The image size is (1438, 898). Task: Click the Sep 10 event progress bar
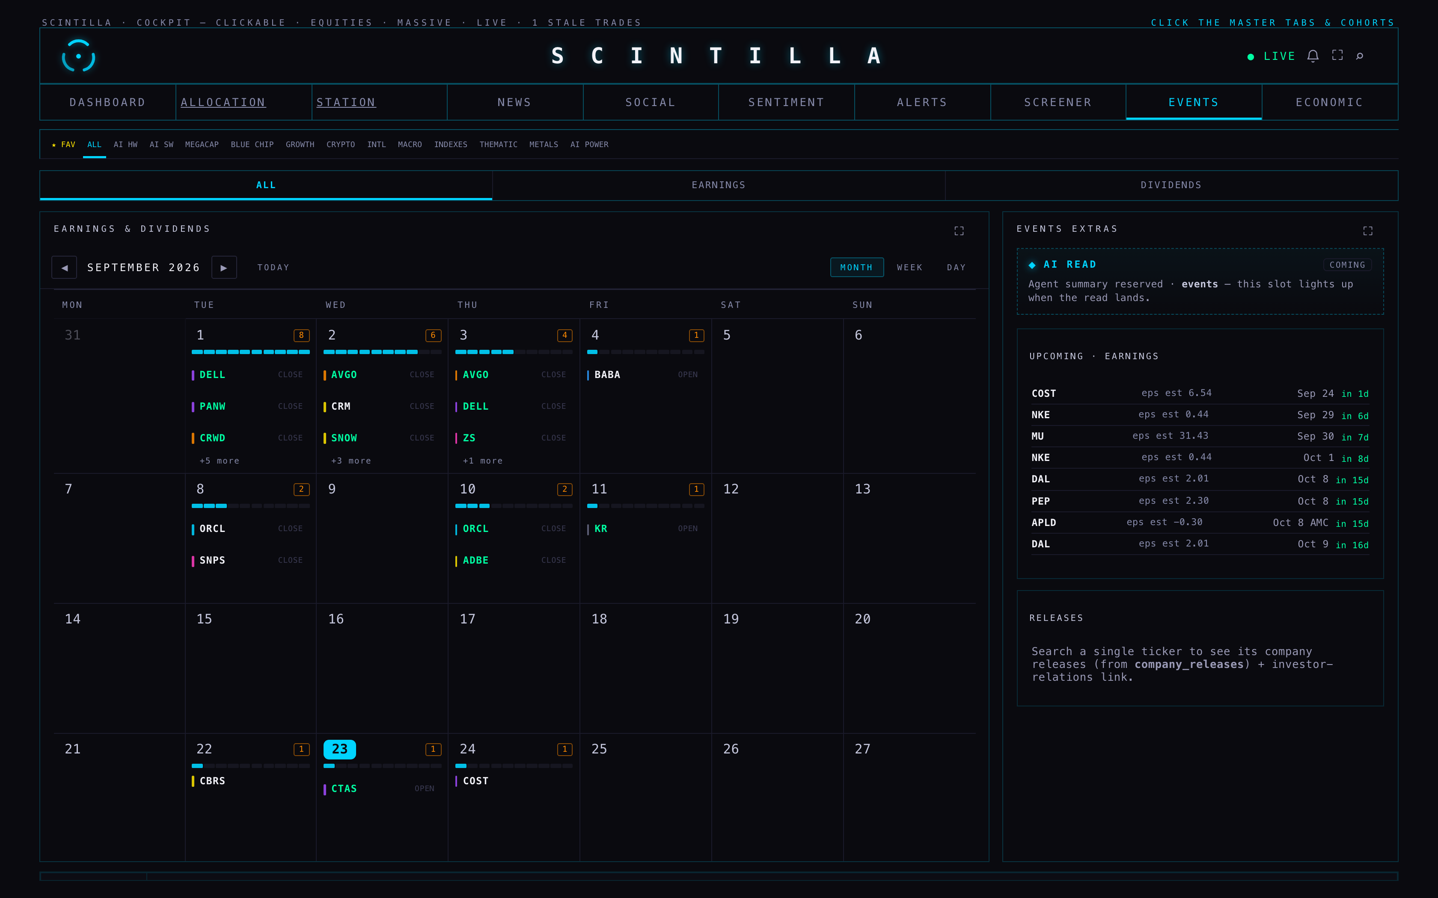[514, 506]
